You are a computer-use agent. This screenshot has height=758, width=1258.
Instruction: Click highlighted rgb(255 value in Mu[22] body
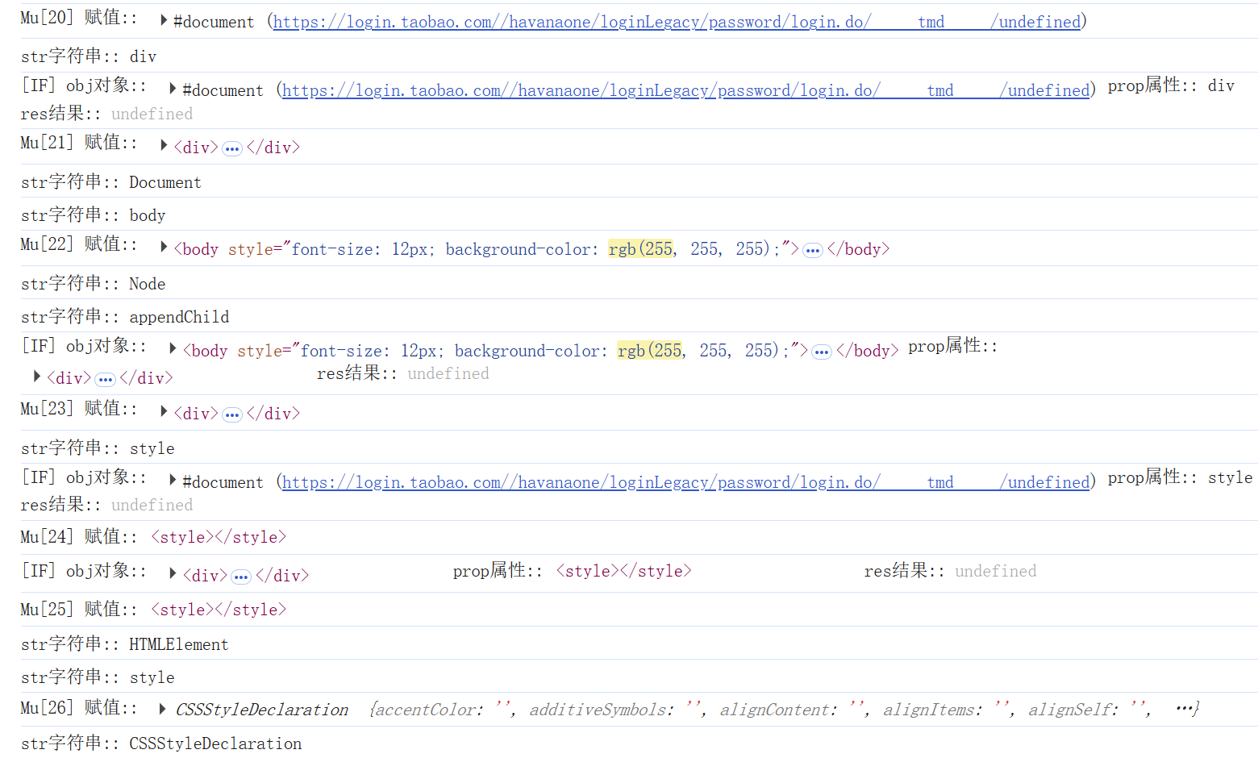pos(641,249)
